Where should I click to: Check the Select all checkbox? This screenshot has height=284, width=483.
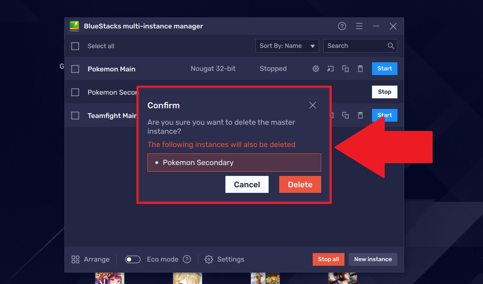[x=75, y=46]
